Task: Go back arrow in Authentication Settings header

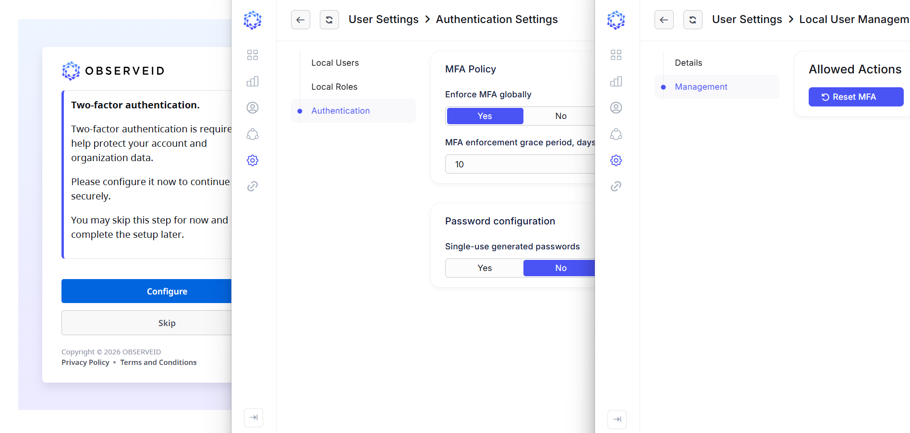Action: (301, 20)
